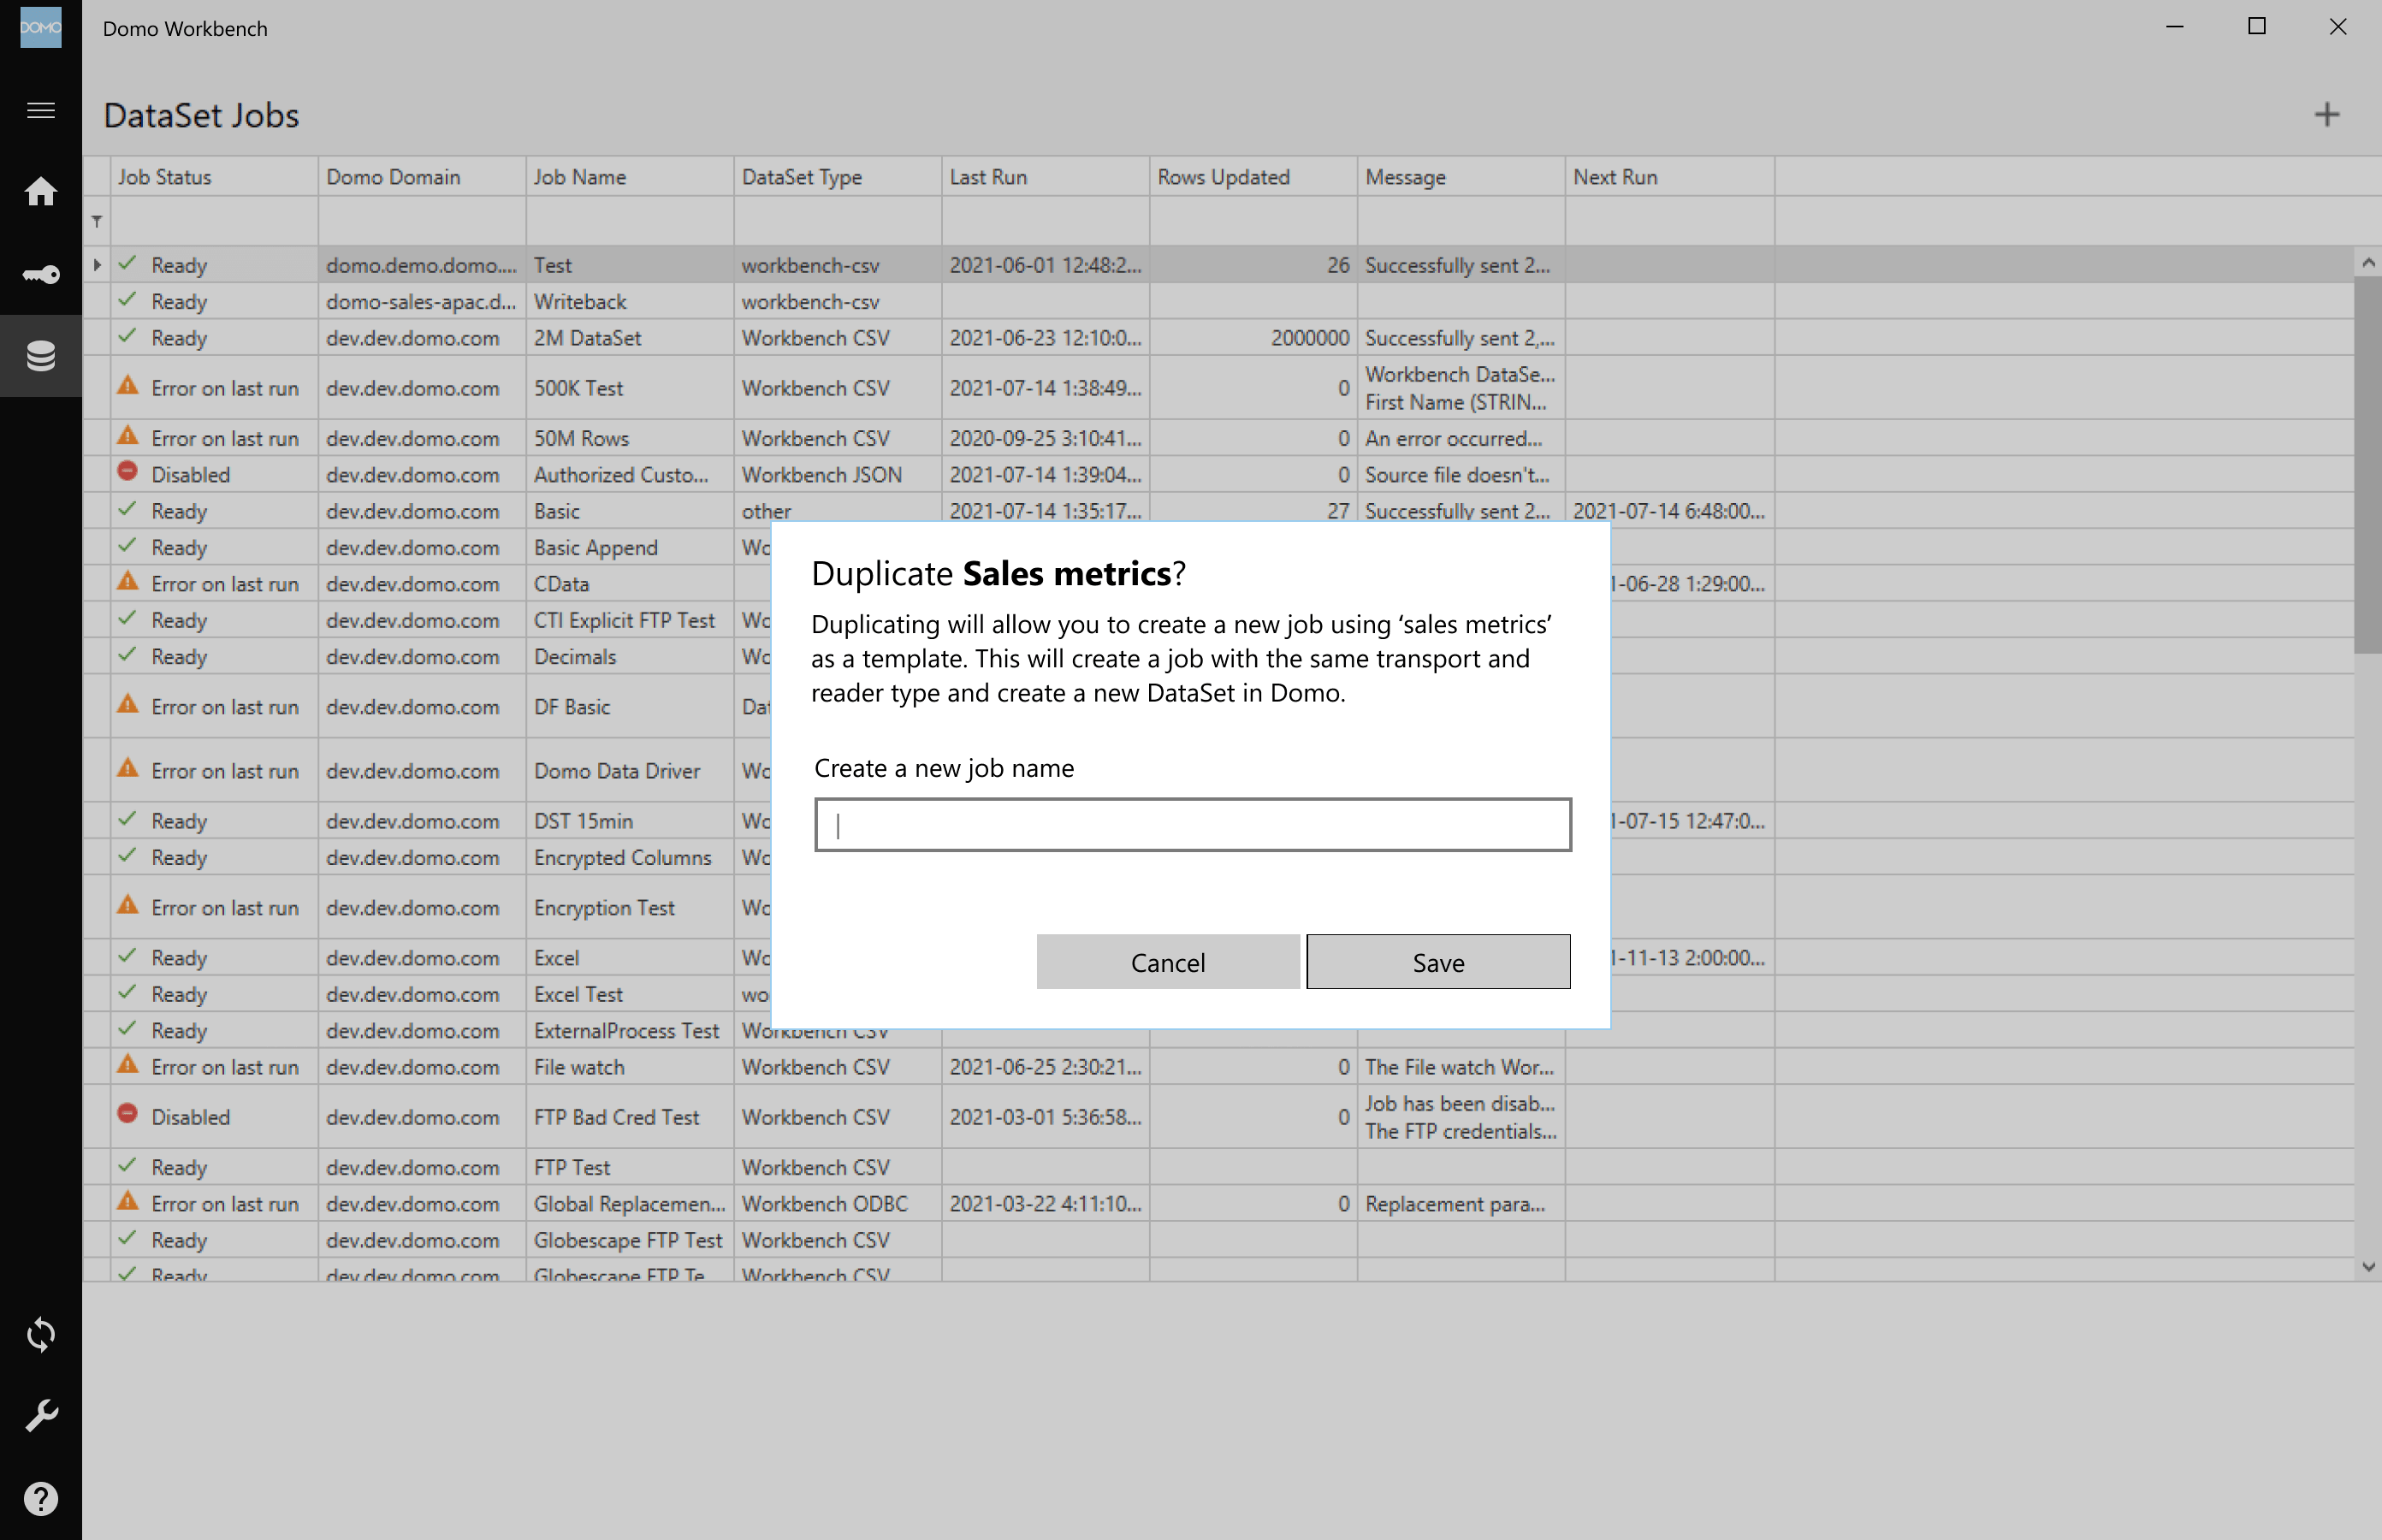Click scrollbar down arrow in job list

point(2367,1266)
